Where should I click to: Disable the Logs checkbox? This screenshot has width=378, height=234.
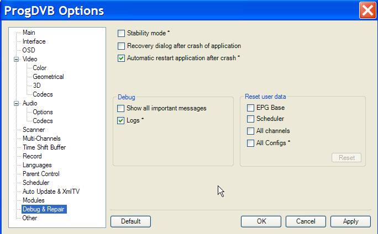pyautogui.click(x=121, y=120)
